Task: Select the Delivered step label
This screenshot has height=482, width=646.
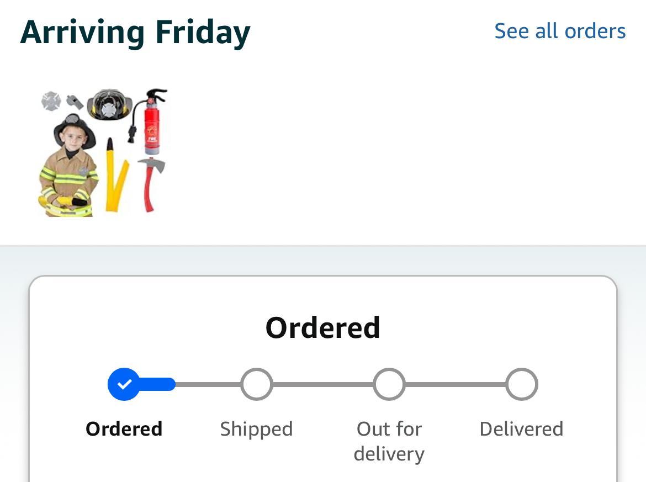Action: 522,429
